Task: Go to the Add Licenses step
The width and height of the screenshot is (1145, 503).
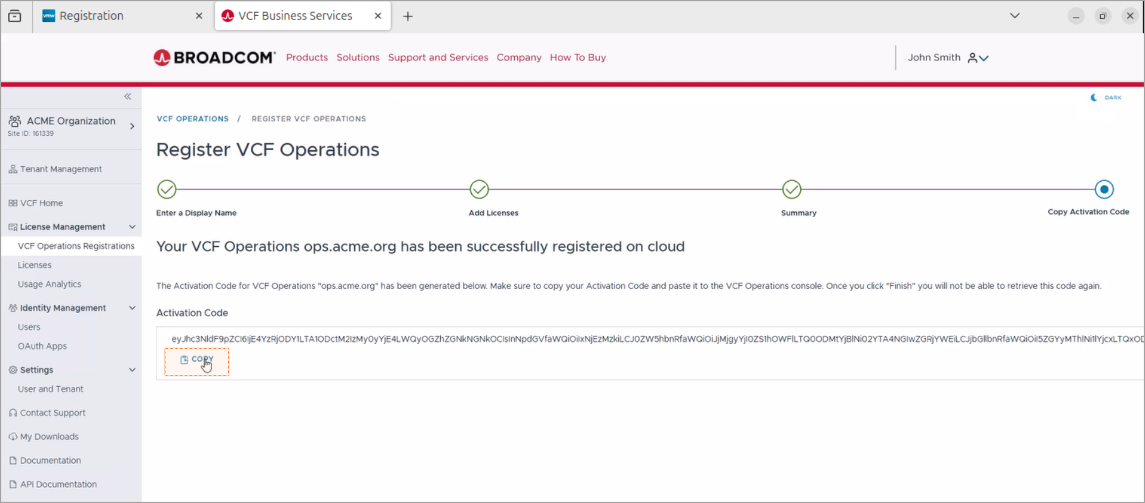Action: click(479, 189)
